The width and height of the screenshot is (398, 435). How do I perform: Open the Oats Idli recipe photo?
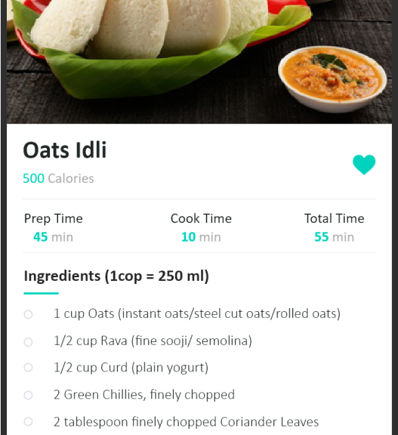pyautogui.click(x=199, y=62)
